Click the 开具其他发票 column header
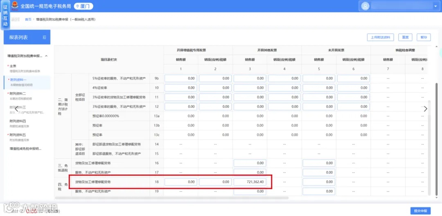 pos(267,50)
